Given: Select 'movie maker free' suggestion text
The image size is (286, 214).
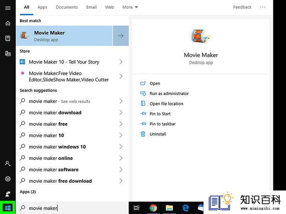Looking at the screenshot, I should pos(48,124).
